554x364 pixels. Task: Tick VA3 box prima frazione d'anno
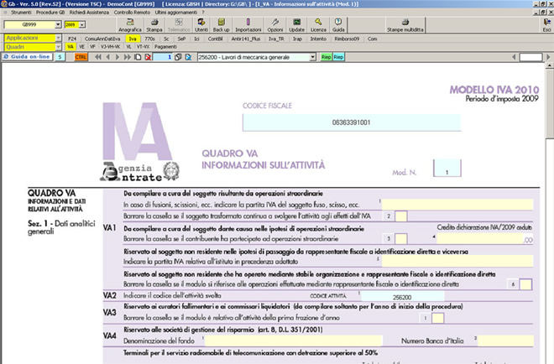[x=438, y=318]
